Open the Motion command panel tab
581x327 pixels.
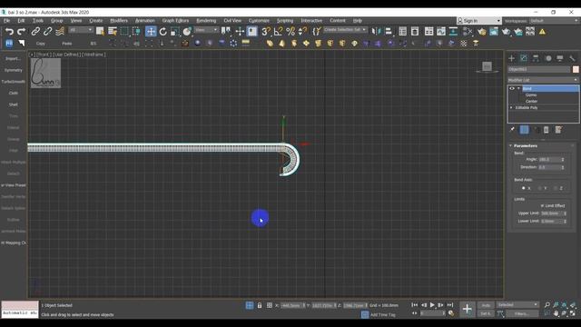pos(548,58)
